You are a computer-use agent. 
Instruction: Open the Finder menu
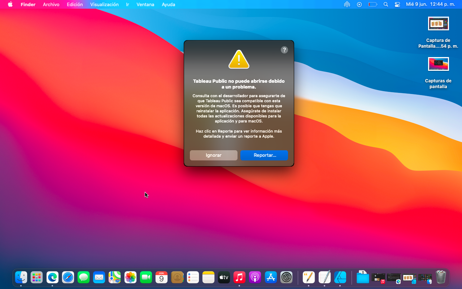[28, 4]
